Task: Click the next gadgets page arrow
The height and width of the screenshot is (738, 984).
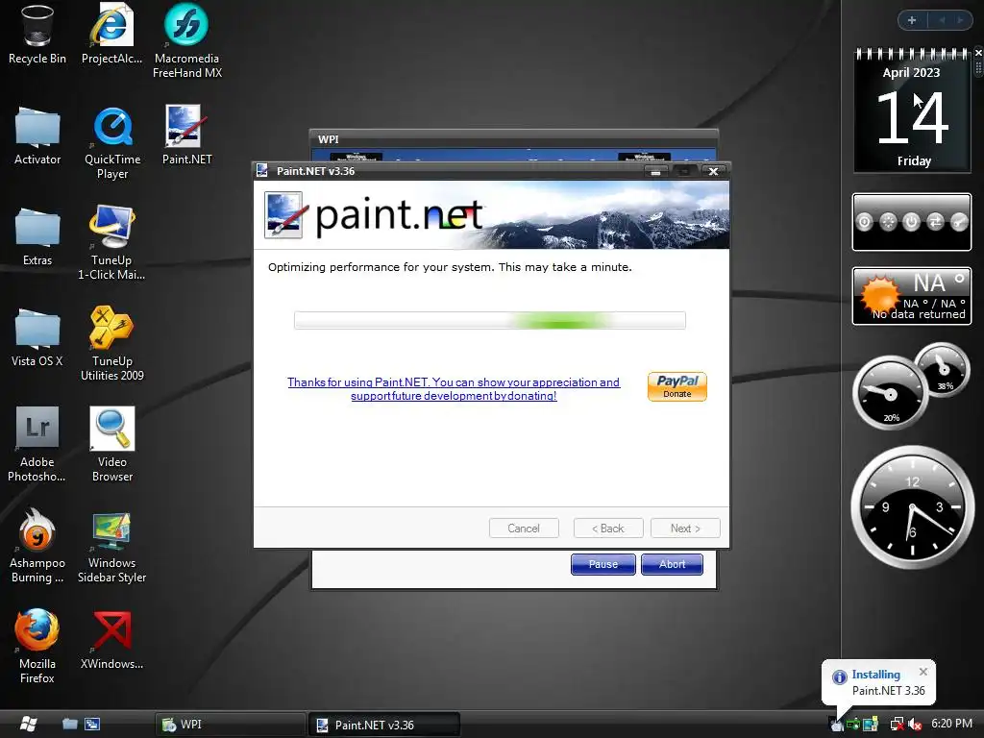Action: coord(960,20)
